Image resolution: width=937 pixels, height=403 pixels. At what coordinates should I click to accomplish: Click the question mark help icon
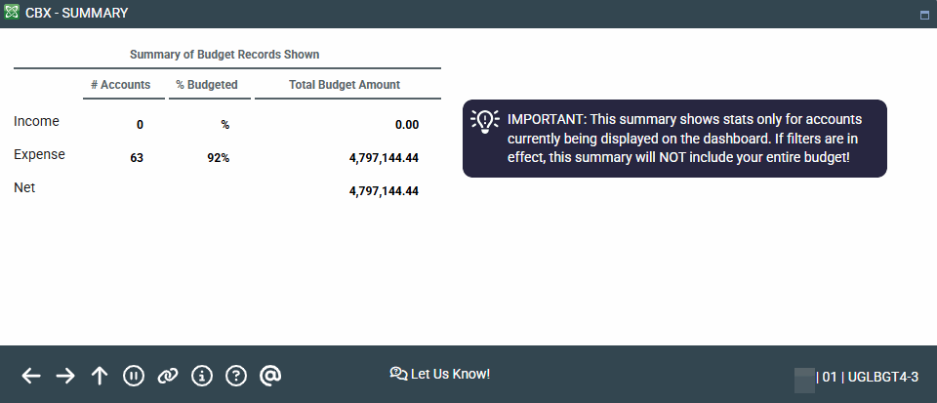pyautogui.click(x=236, y=376)
